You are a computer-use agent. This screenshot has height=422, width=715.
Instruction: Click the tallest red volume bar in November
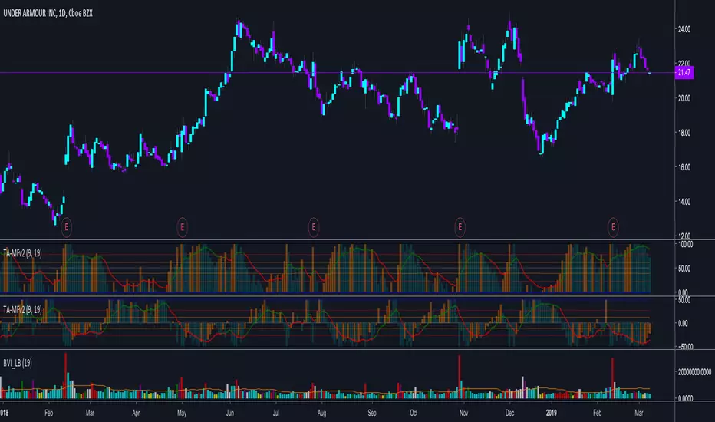coord(460,377)
